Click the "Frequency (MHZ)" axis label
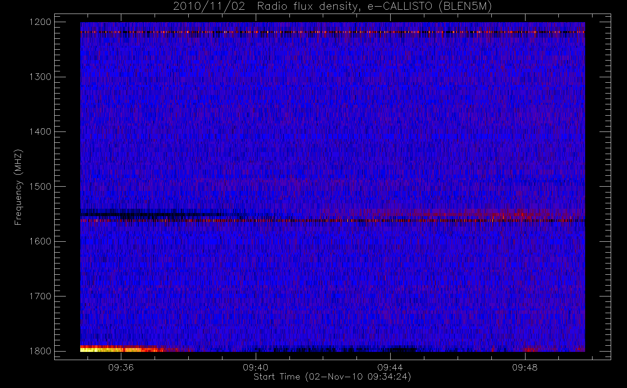The width and height of the screenshot is (627, 388). [x=18, y=187]
